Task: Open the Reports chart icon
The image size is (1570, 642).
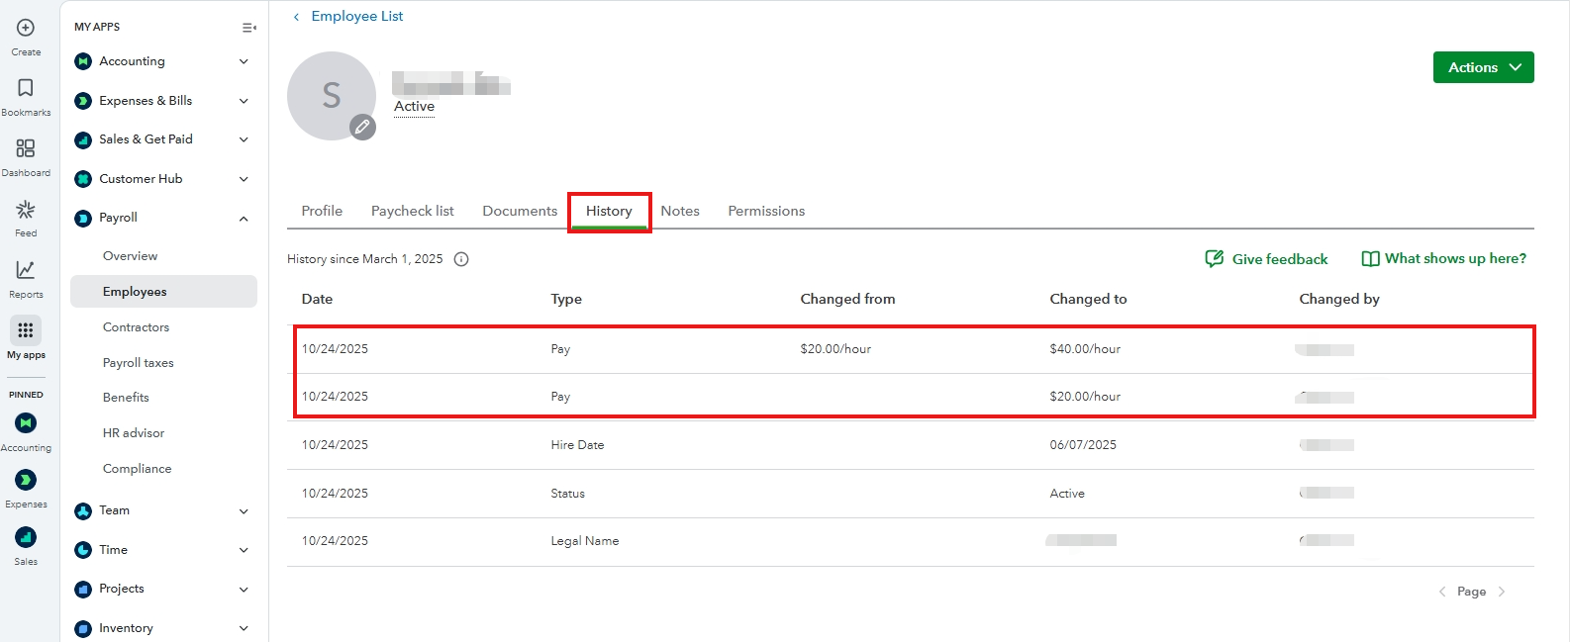Action: coord(26,270)
